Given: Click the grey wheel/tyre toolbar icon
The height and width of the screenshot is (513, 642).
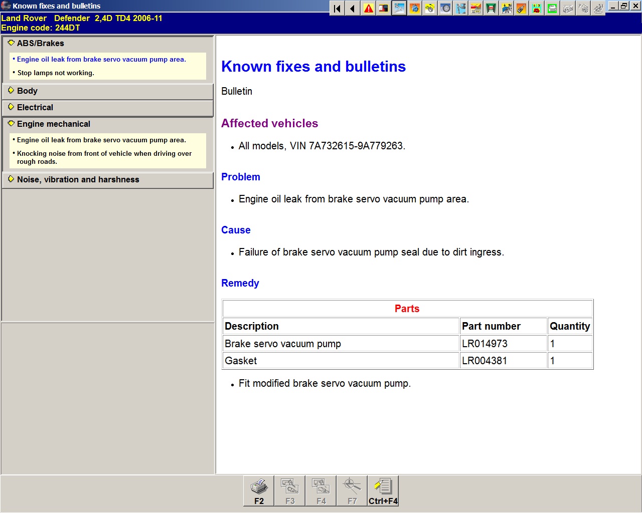Looking at the screenshot, I should 445,9.
